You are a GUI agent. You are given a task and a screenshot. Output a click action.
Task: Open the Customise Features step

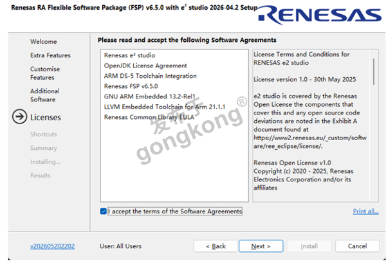[x=45, y=73]
